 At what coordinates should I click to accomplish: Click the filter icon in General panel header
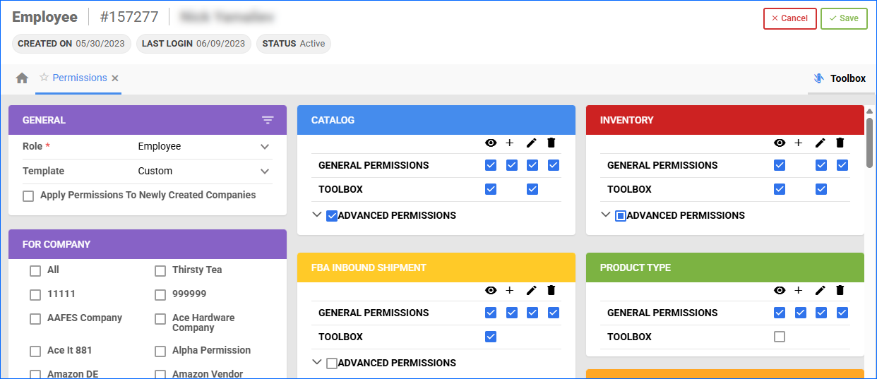(268, 120)
